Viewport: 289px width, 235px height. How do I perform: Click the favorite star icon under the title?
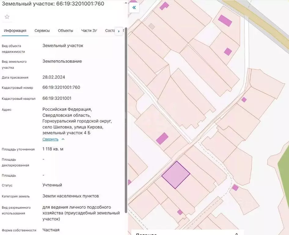7,17
